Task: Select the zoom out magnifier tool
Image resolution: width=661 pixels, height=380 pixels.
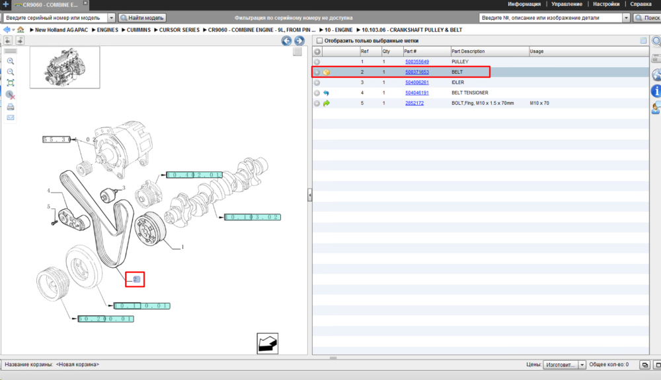Action: pos(11,73)
